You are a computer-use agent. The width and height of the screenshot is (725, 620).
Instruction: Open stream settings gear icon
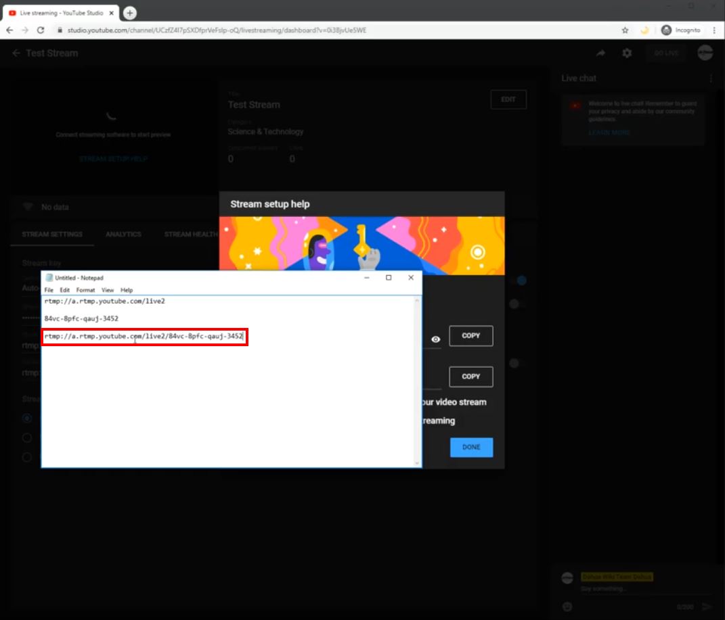[x=627, y=53]
